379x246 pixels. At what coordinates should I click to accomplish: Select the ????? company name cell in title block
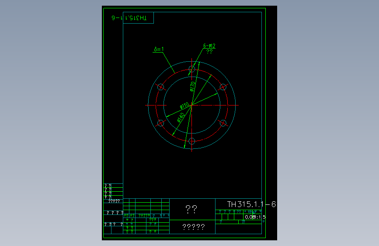pyautogui.click(x=194, y=227)
